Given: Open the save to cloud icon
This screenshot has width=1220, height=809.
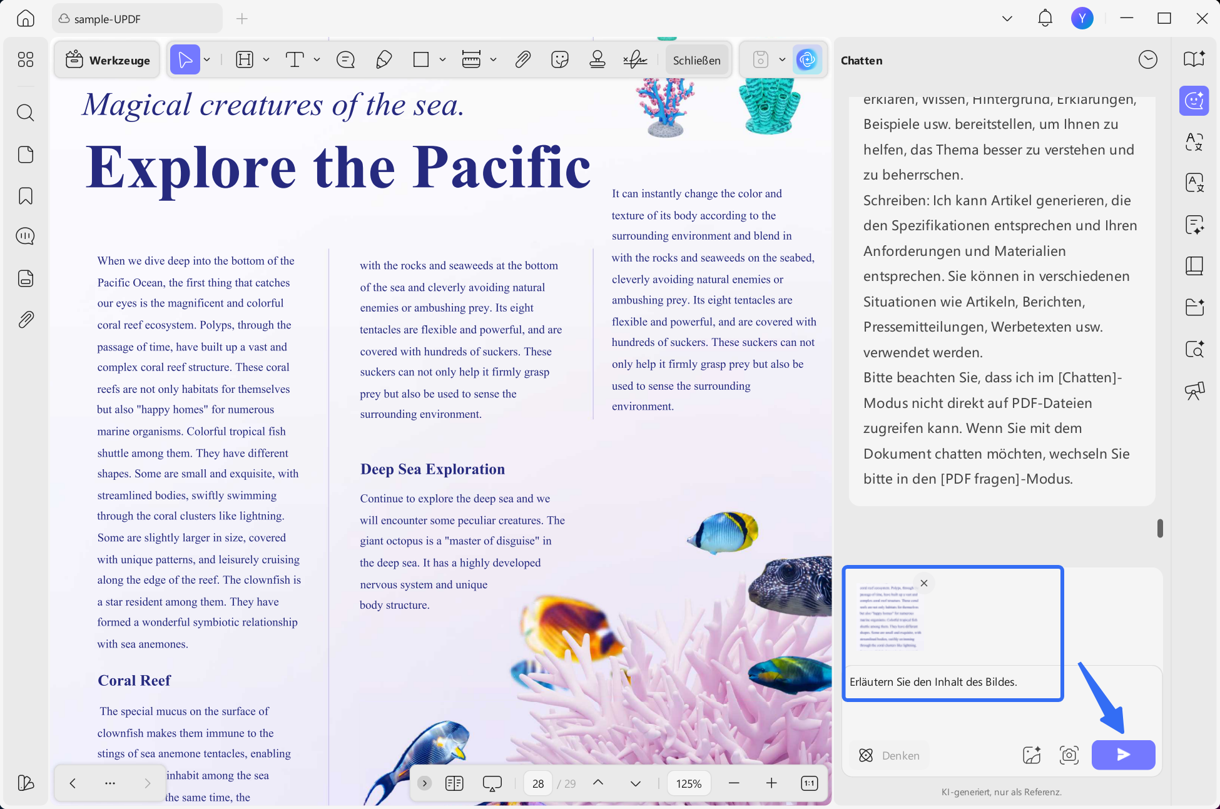Looking at the screenshot, I should click(x=760, y=60).
